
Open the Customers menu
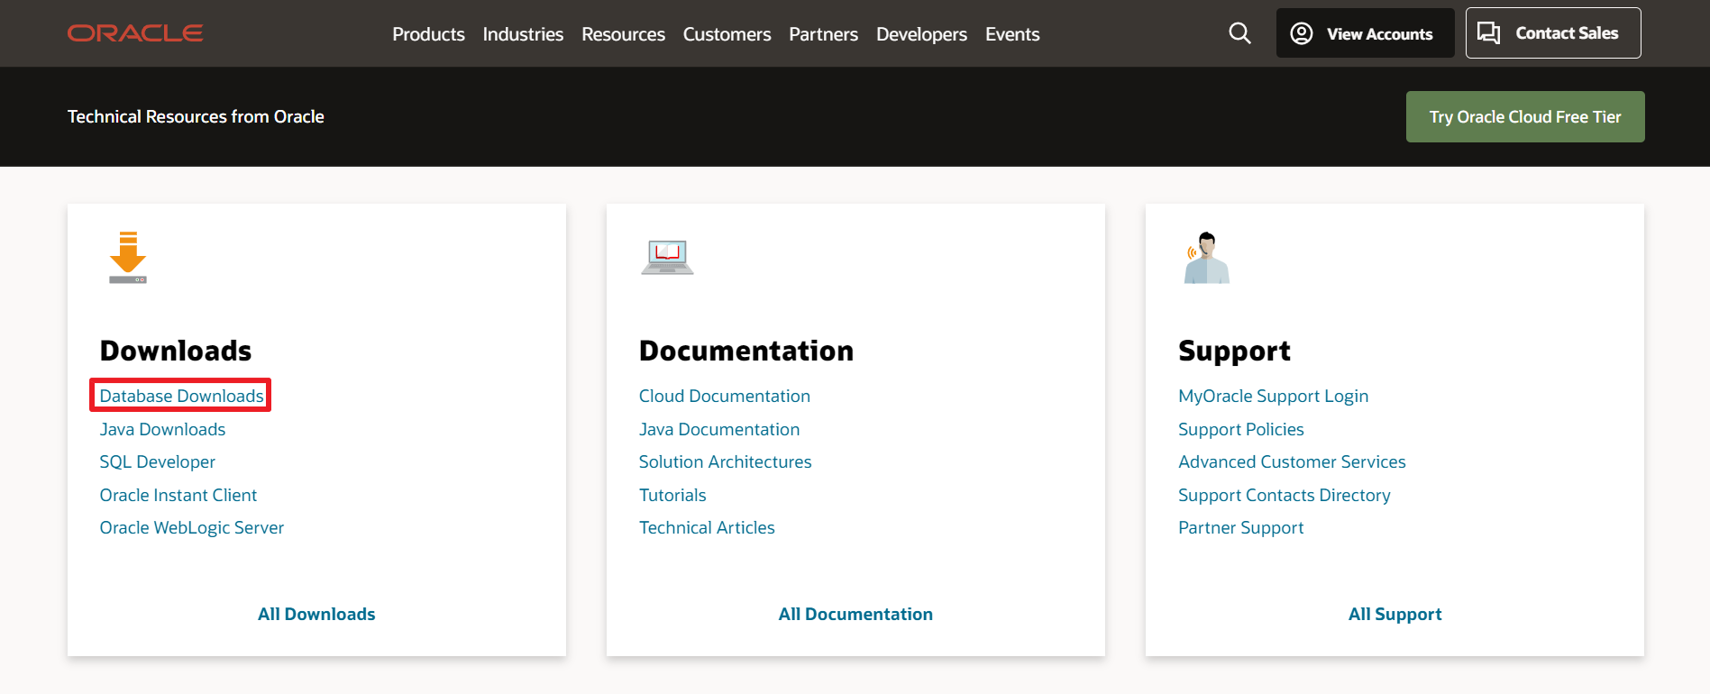coord(727,34)
